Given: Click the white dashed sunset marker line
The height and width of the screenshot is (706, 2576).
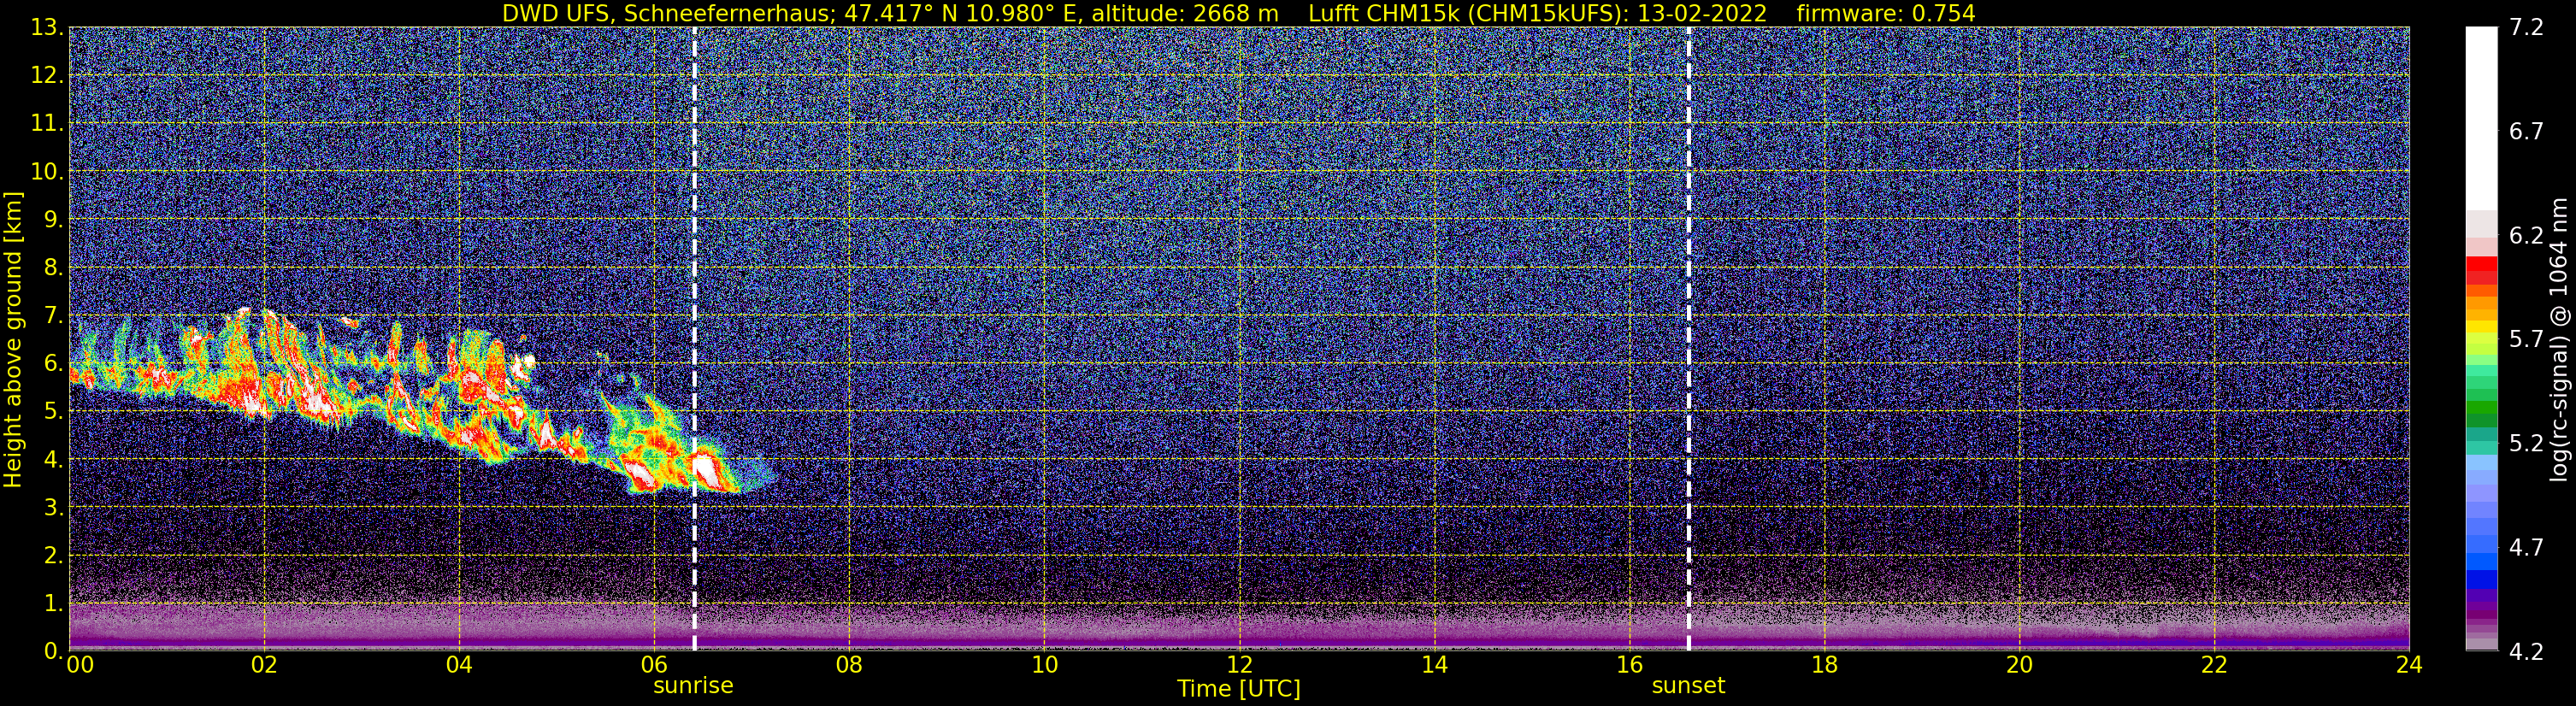Looking at the screenshot, I should coord(1689,339).
